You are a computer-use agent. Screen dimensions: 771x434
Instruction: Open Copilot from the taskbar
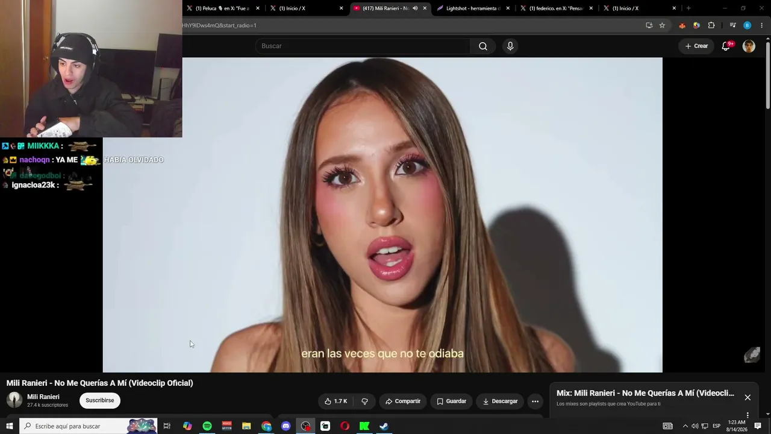pos(187,426)
